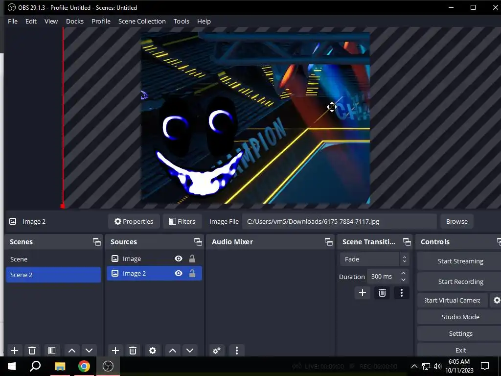501x376 pixels.
Task: Open Audio Mixer advanced audio properties gears
Action: [217, 351]
